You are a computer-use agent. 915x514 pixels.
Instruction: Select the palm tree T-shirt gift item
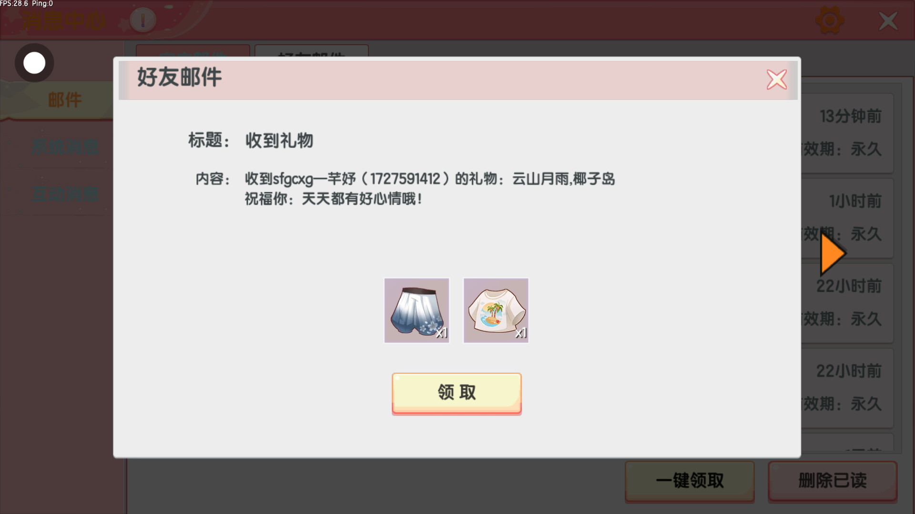[496, 310]
